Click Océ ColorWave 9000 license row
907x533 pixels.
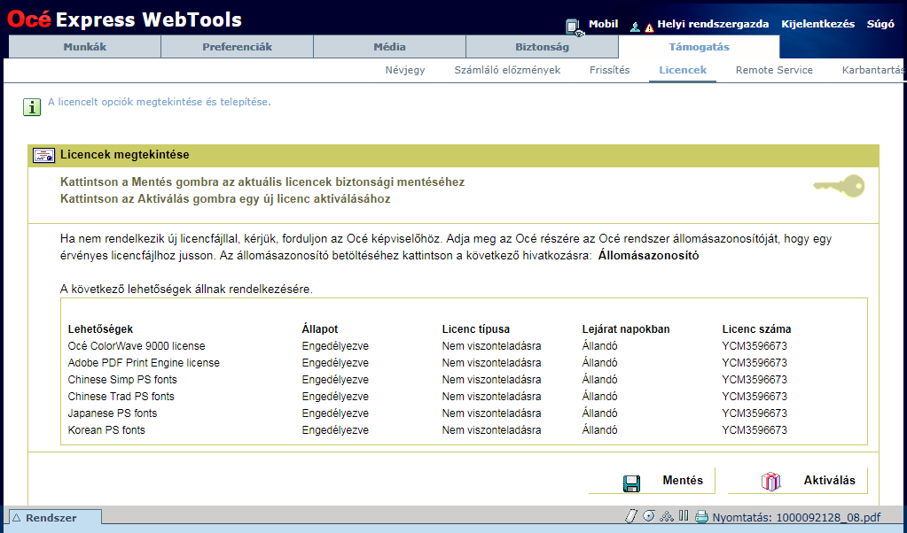[137, 346]
